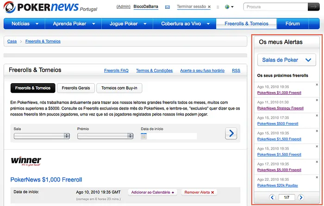Open the Prémio dropdown filter
The width and height of the screenshot is (324, 206).
click(105, 136)
